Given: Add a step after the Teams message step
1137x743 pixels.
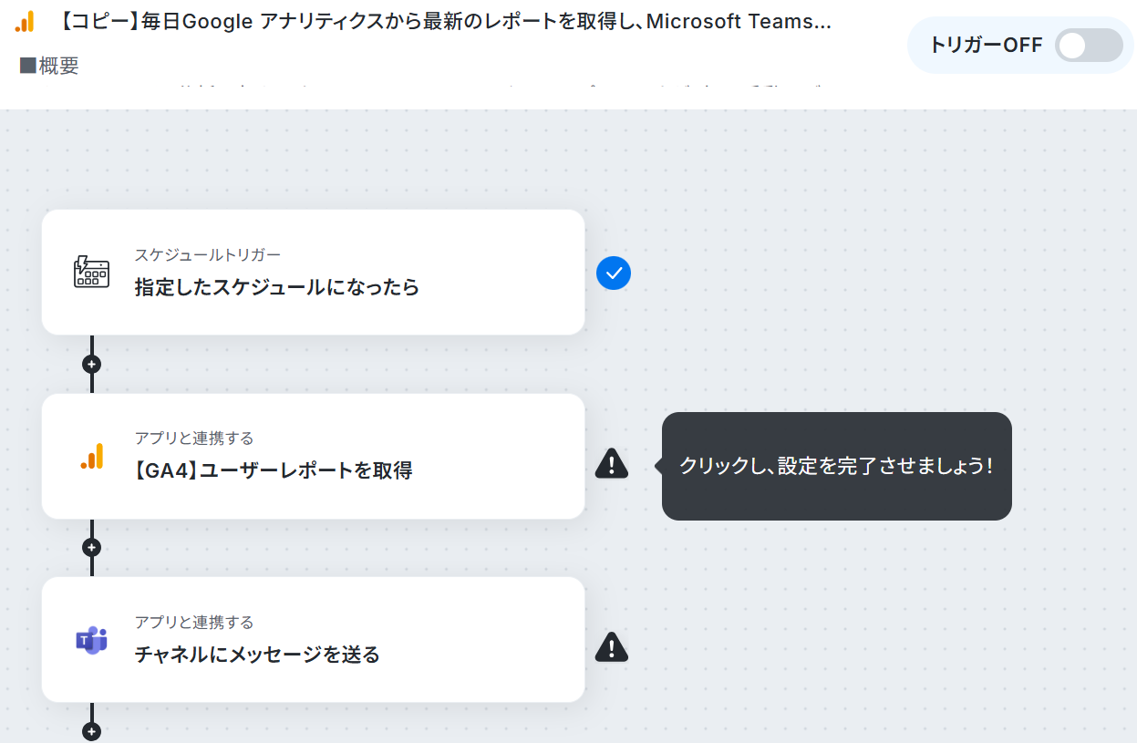Looking at the screenshot, I should pos(91,731).
